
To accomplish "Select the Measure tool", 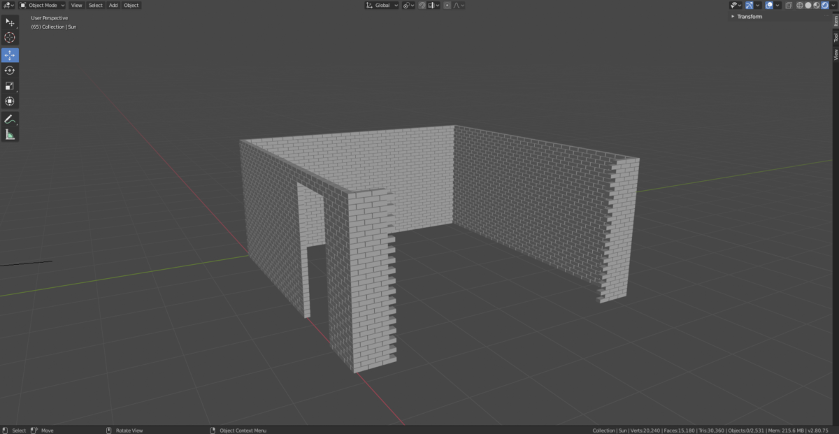I will [x=10, y=135].
